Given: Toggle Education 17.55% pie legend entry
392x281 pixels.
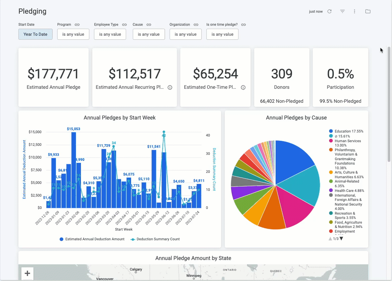Looking at the screenshot, I should [346, 131].
